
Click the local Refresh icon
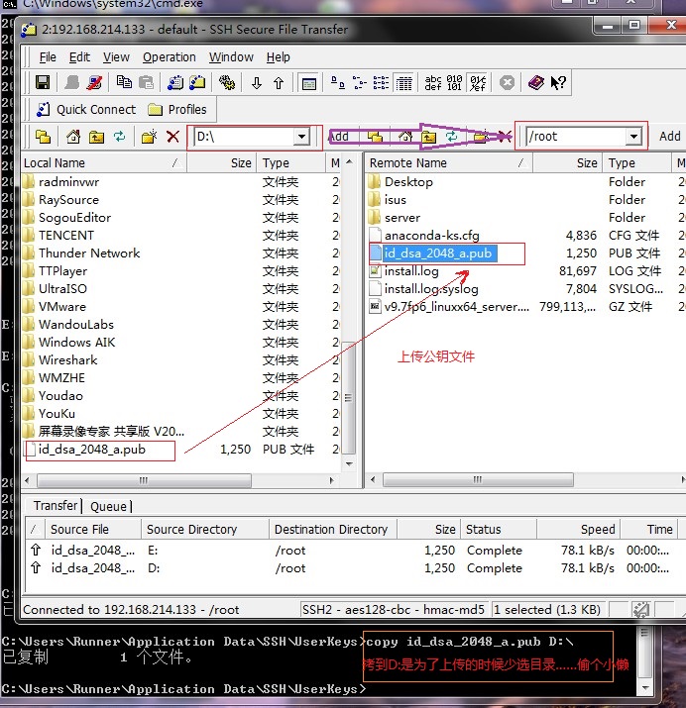coord(119,137)
